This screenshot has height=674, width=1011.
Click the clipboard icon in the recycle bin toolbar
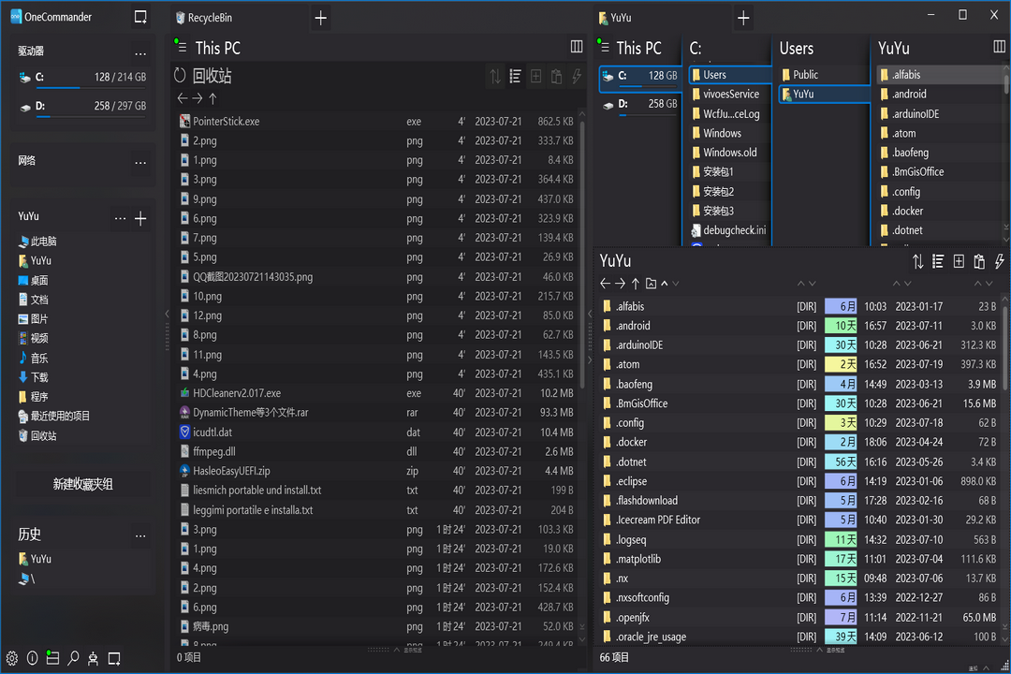coord(556,76)
